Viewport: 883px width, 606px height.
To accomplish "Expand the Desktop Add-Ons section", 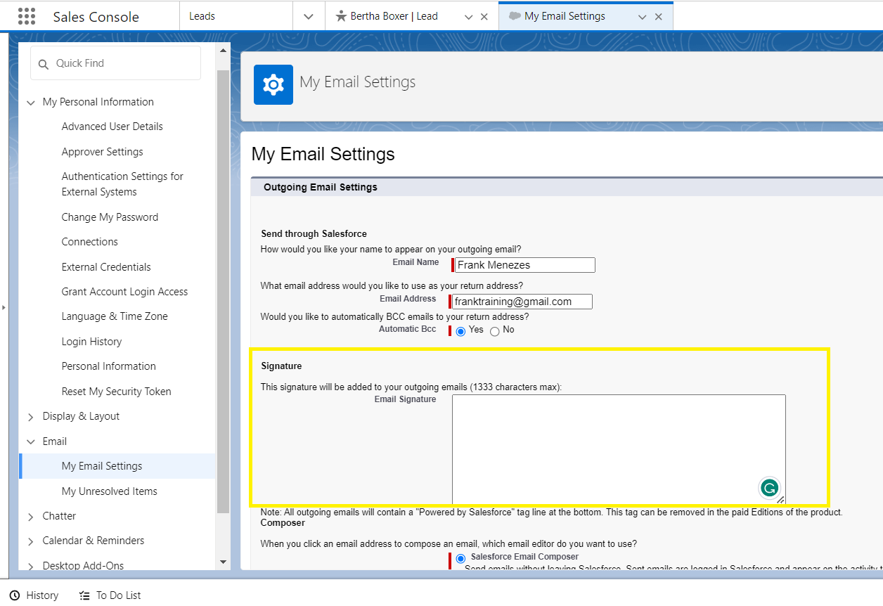I will pos(30,566).
